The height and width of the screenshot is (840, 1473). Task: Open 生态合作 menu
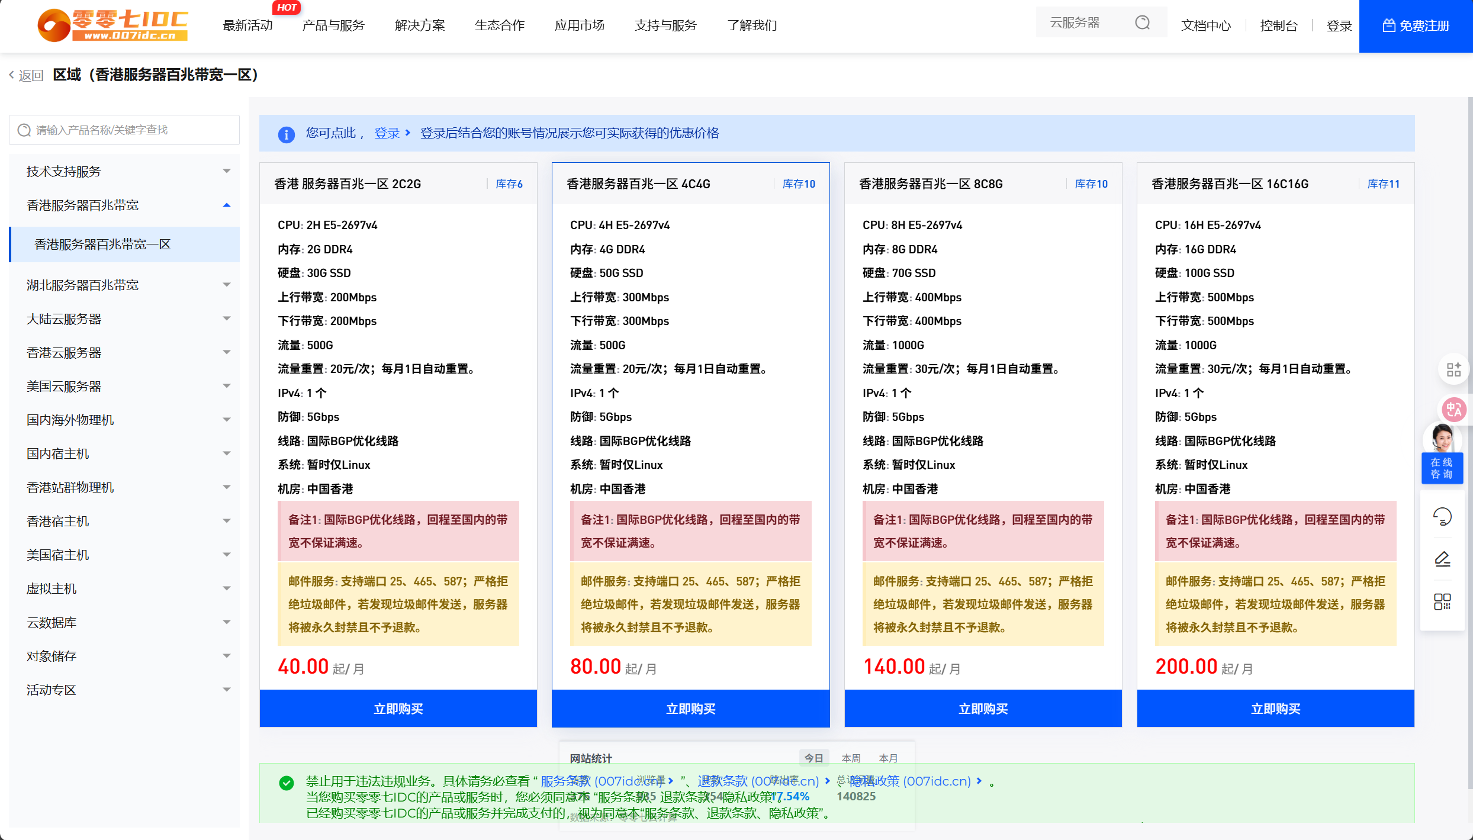pos(500,25)
